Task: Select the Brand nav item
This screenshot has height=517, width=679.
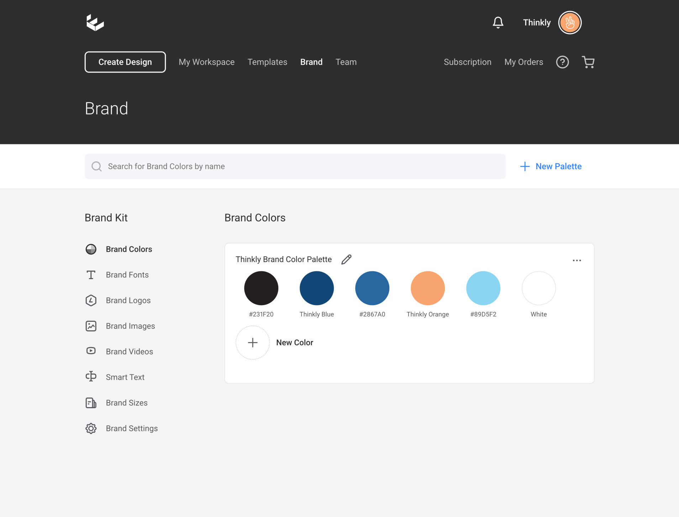Action: 311,62
